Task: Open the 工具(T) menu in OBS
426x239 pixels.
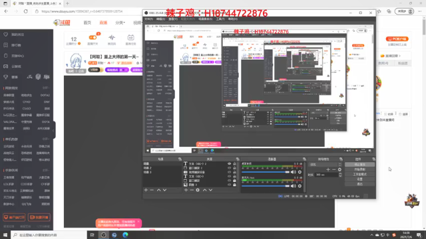Action: [x=220, y=19]
